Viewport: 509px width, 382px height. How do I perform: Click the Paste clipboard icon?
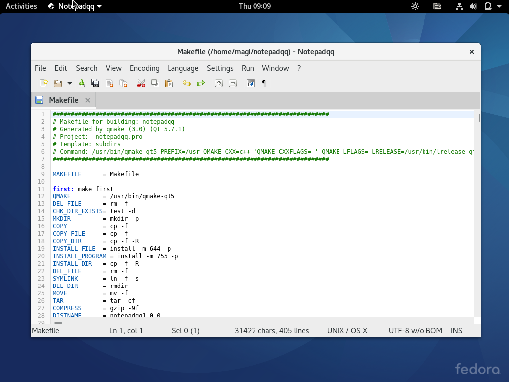[x=169, y=83]
